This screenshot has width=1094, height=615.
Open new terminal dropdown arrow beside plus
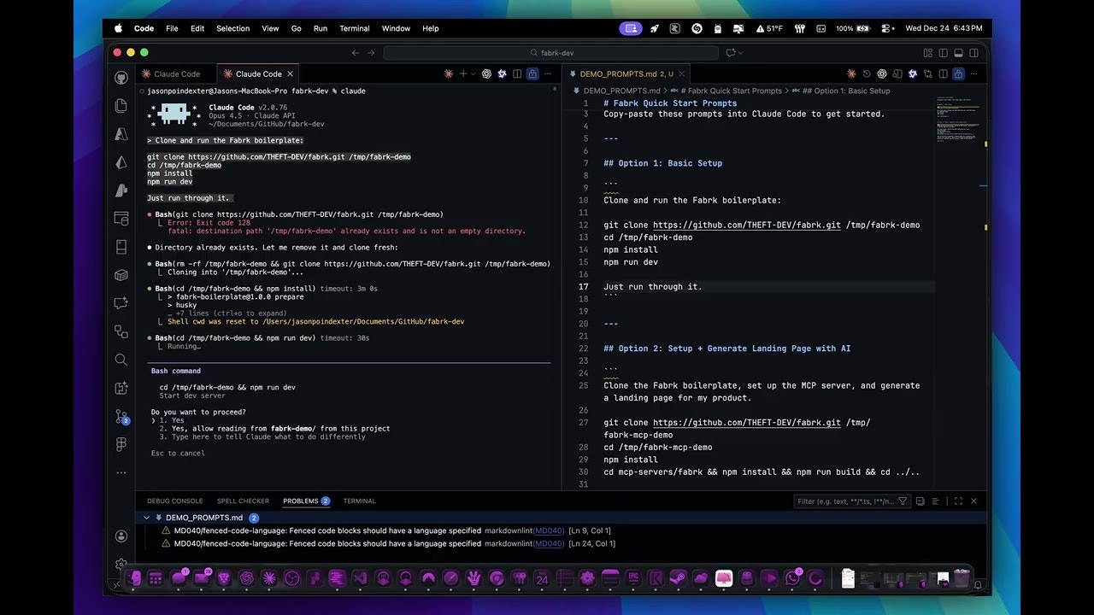[x=473, y=73]
